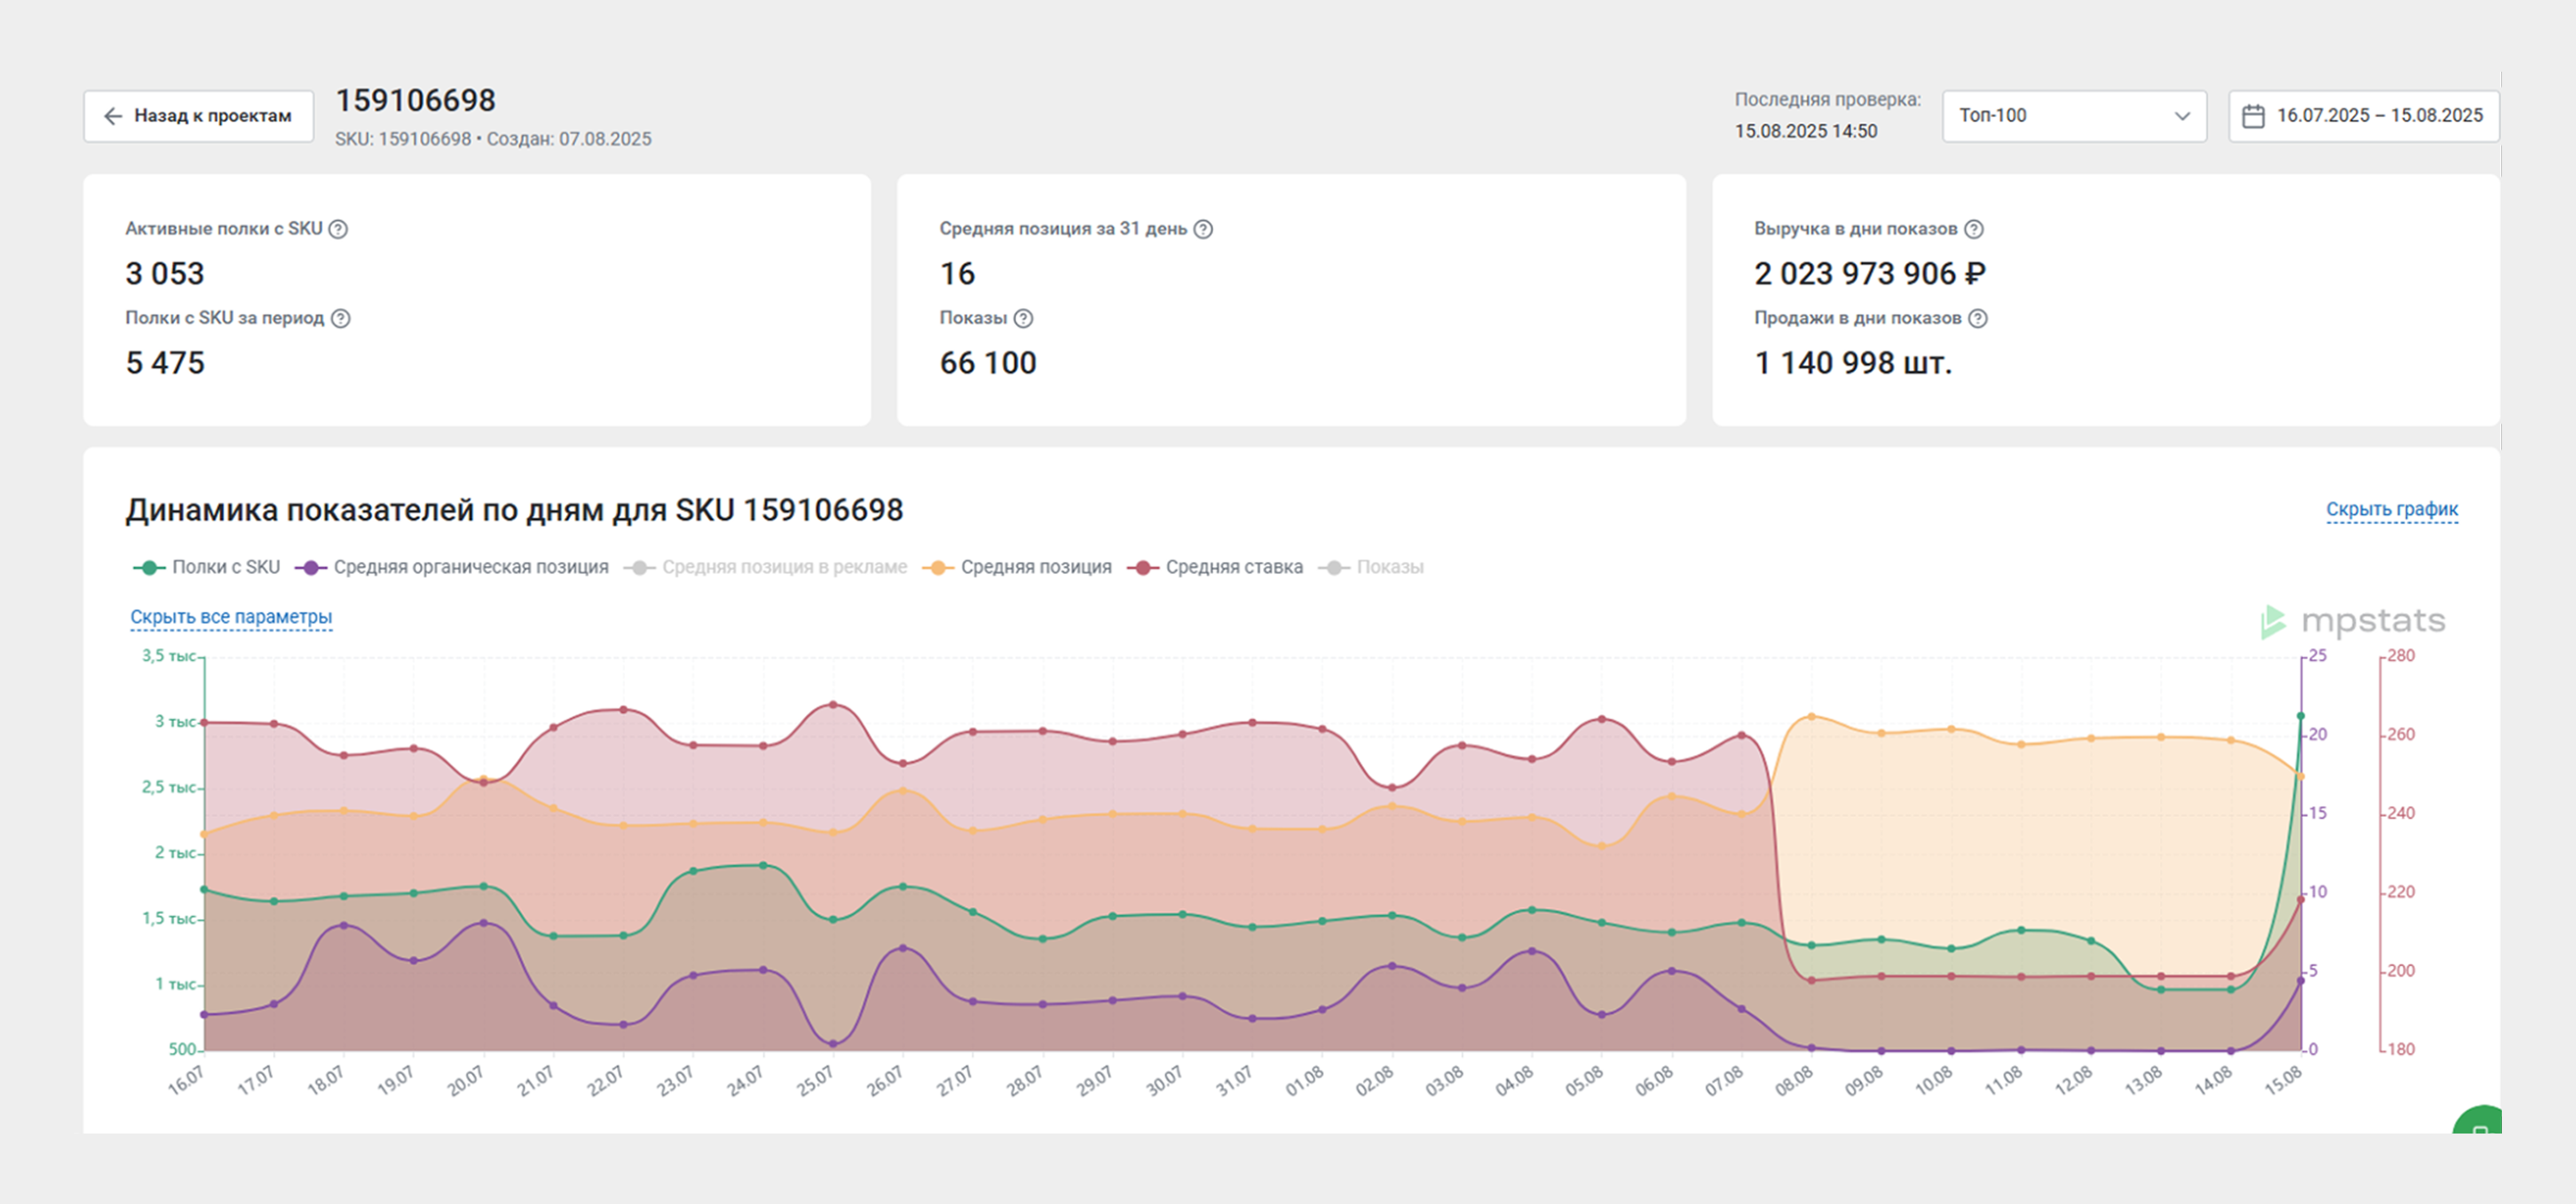Toggle orange Средняя позиция legend marker
Screen dimensions: 2576x1204
tap(938, 567)
